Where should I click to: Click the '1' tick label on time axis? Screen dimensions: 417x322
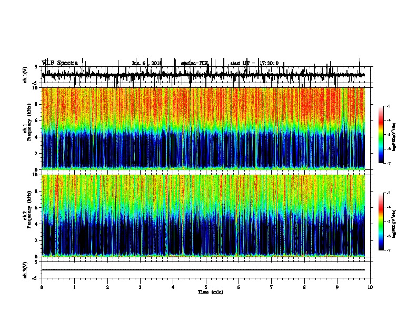tap(74, 287)
